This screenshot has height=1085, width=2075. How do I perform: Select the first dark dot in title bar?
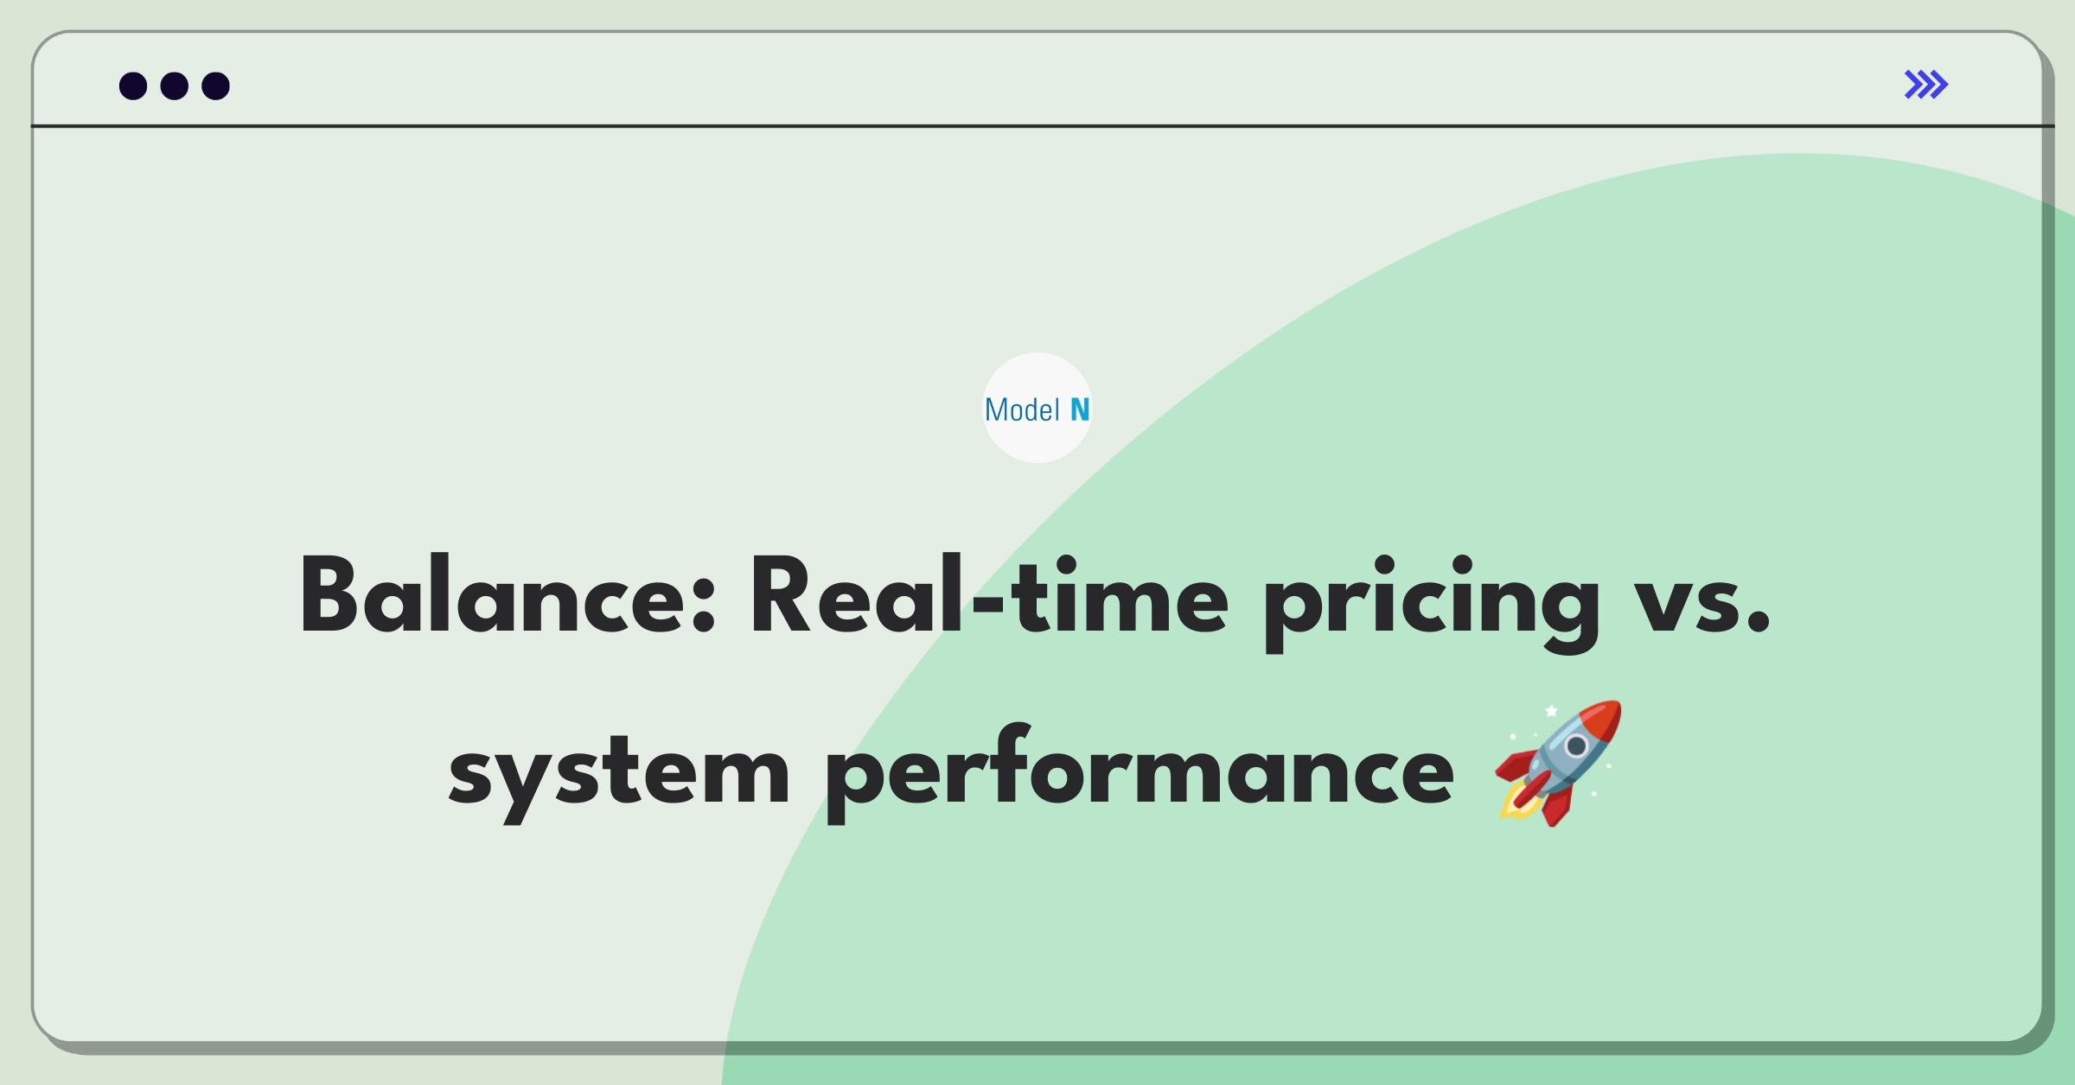pyautogui.click(x=133, y=86)
